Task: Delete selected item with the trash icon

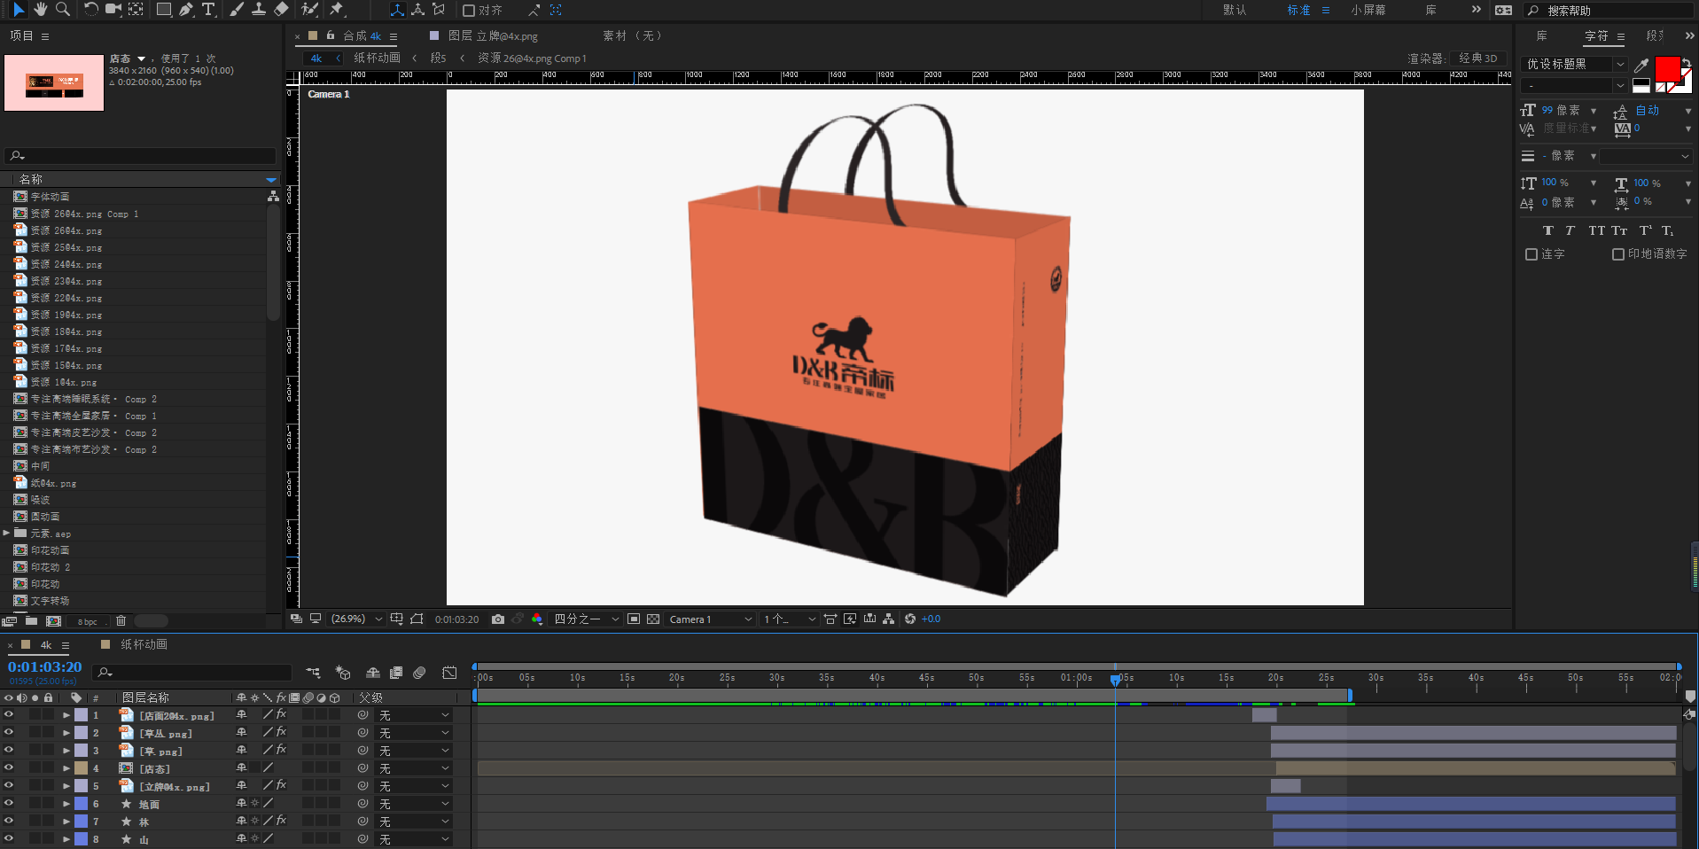Action: tap(121, 621)
